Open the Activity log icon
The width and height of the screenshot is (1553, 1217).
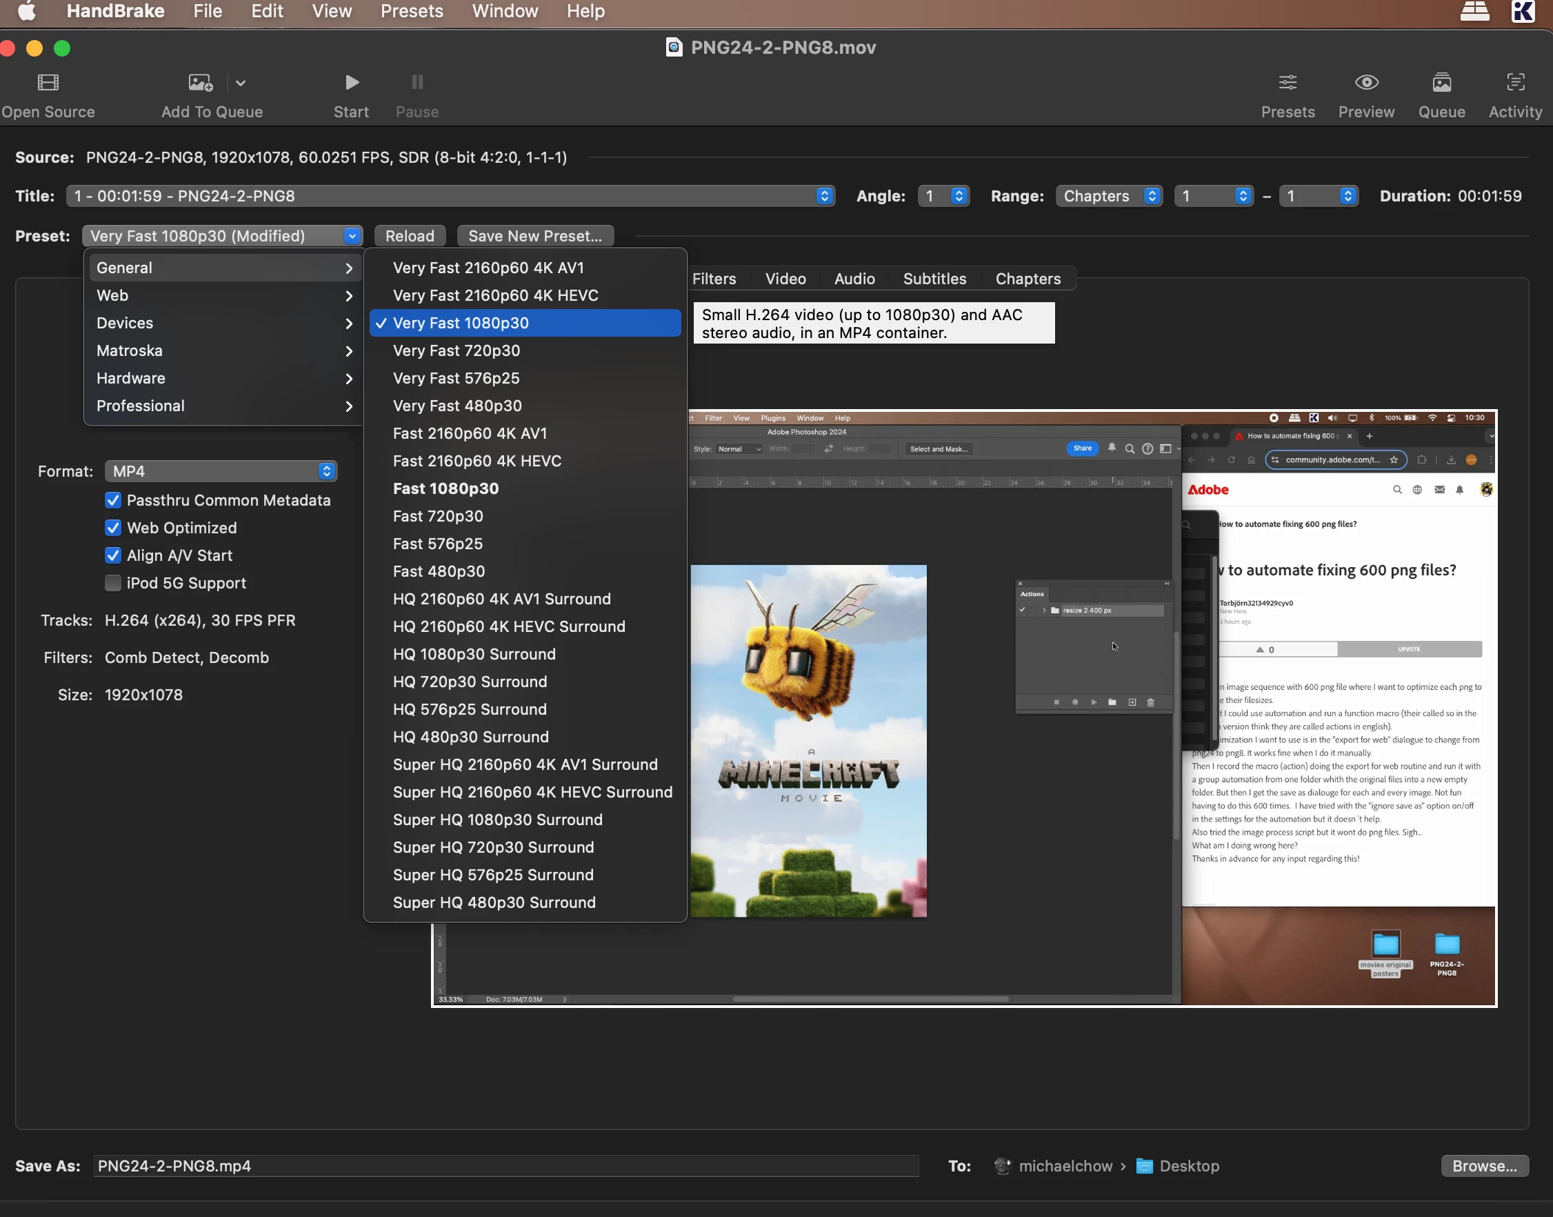click(x=1514, y=83)
